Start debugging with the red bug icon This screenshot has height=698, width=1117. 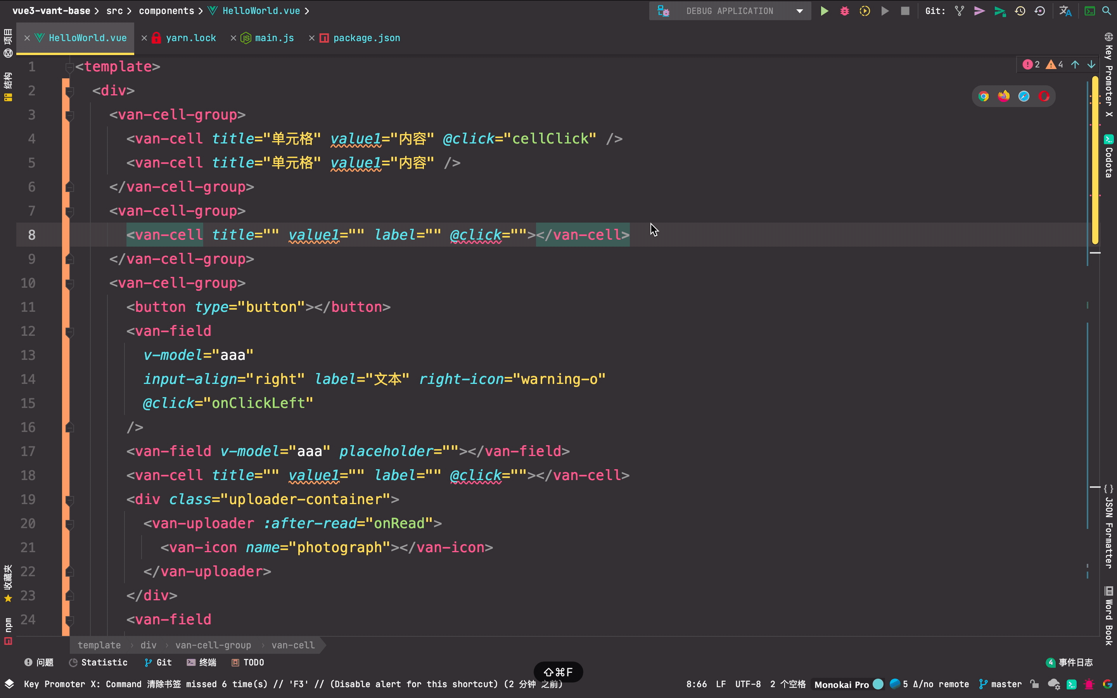pyautogui.click(x=844, y=11)
